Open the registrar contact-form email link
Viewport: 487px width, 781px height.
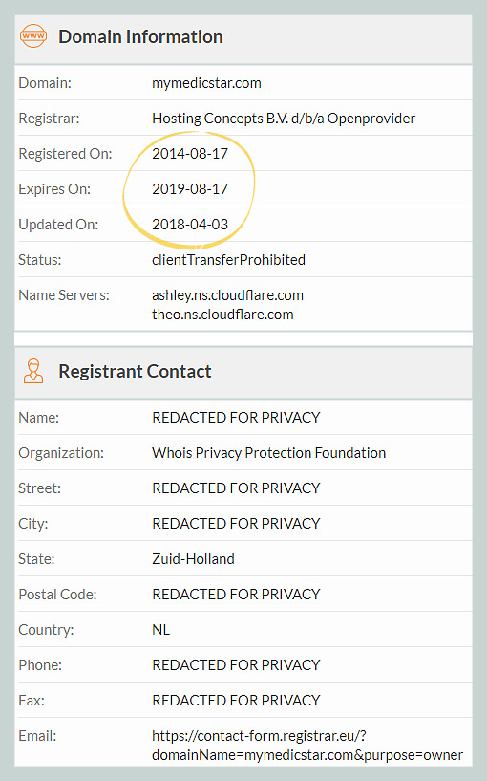click(x=307, y=745)
